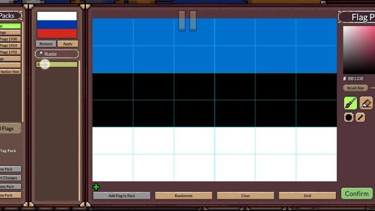Click the Russia search input field

click(57, 54)
